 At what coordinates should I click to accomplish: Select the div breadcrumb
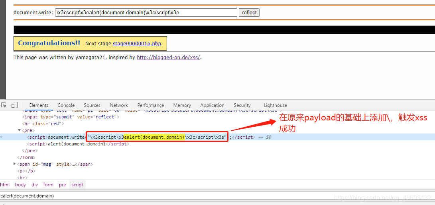pyautogui.click(x=35, y=185)
